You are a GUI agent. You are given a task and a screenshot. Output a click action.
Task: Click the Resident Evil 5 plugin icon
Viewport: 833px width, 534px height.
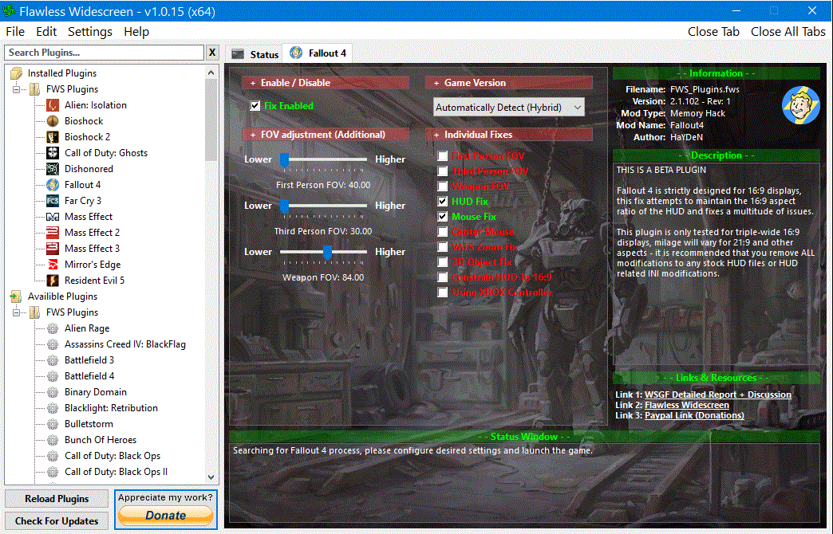pos(53,281)
